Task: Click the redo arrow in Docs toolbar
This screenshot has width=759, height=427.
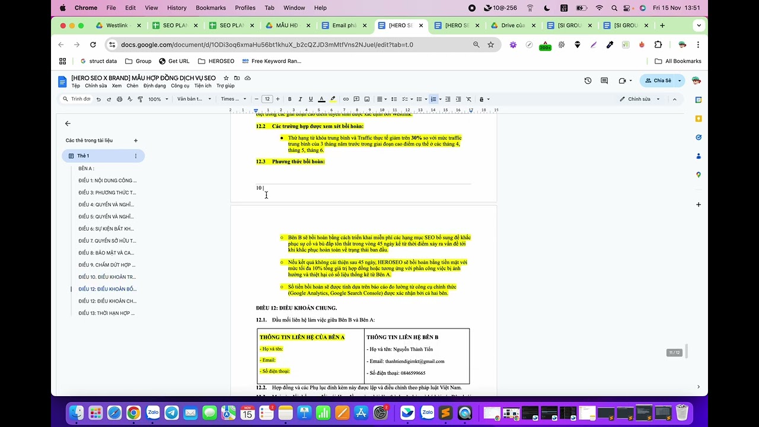Action: pyautogui.click(x=109, y=99)
